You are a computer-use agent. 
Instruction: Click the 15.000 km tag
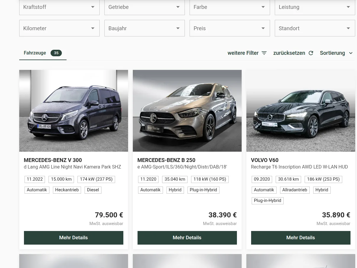(x=62, y=179)
